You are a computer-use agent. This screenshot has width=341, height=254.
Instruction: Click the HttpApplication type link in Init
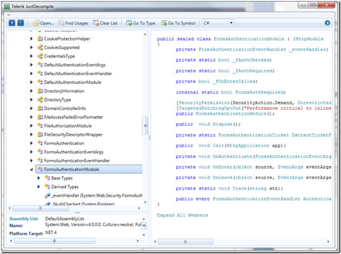tap(248, 145)
